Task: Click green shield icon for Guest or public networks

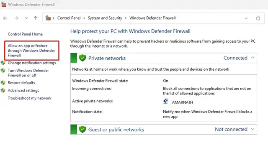Action: tap(82, 130)
